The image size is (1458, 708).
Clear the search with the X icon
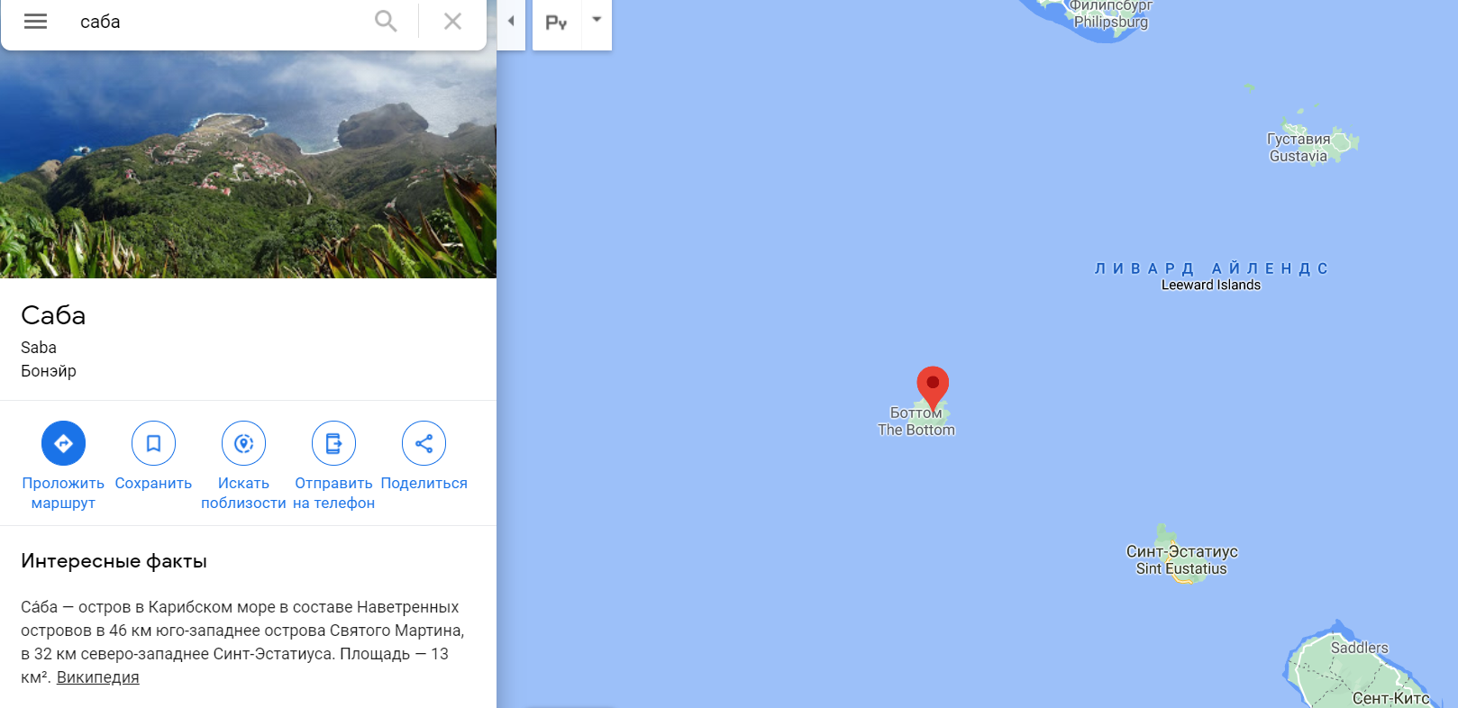tap(452, 22)
